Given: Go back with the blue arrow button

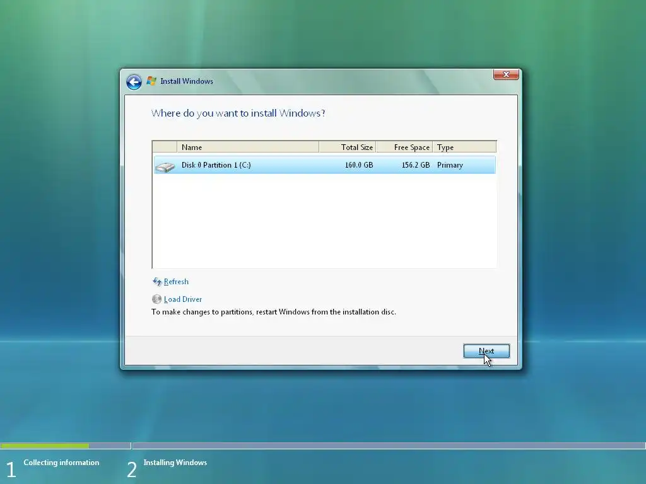Looking at the screenshot, I should point(134,82).
